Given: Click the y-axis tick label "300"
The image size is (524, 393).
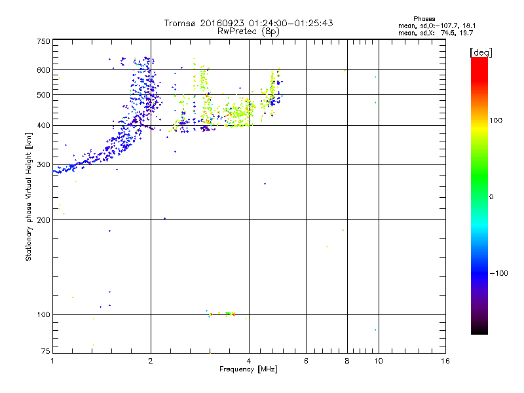Looking at the screenshot, I should (44, 165).
